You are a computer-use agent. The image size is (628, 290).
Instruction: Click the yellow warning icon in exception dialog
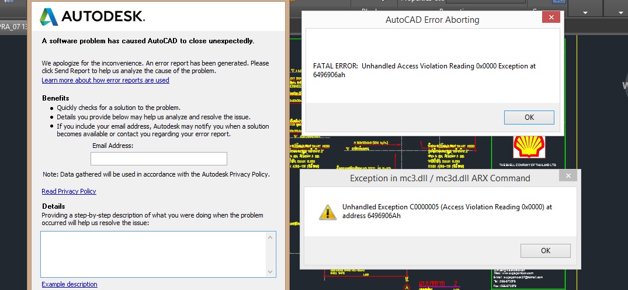click(328, 212)
